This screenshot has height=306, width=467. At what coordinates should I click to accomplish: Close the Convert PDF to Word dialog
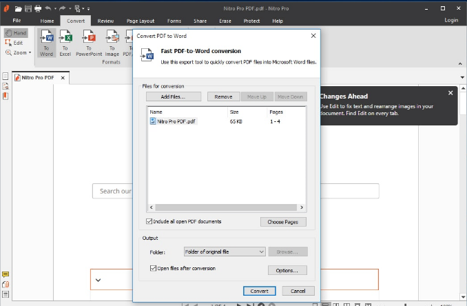click(x=313, y=36)
